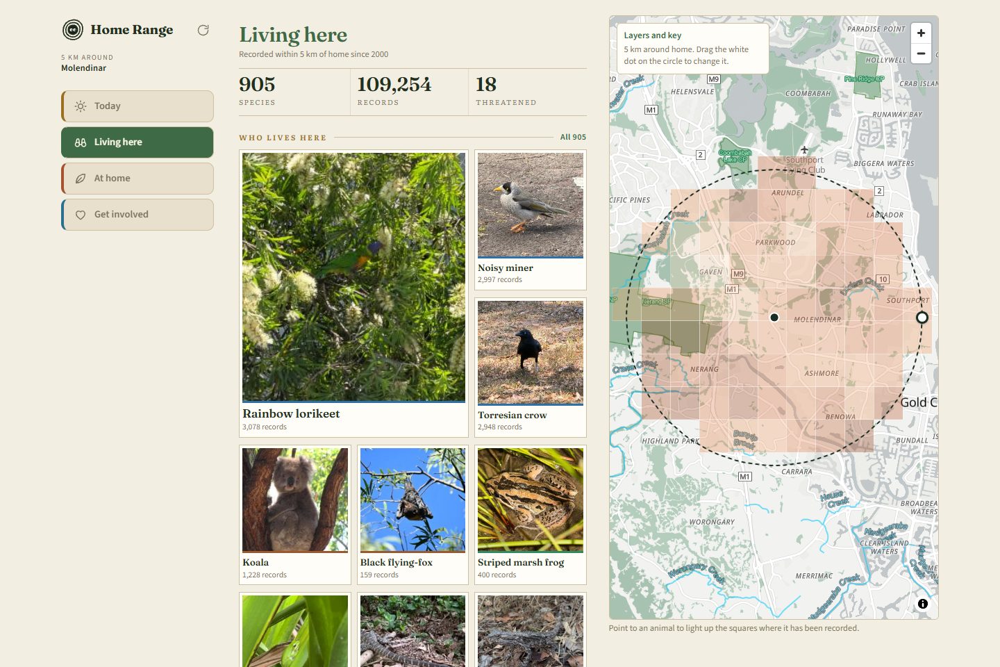This screenshot has width=1000, height=667.
Task: Click the leaf icon in At home
Action: [x=81, y=179]
